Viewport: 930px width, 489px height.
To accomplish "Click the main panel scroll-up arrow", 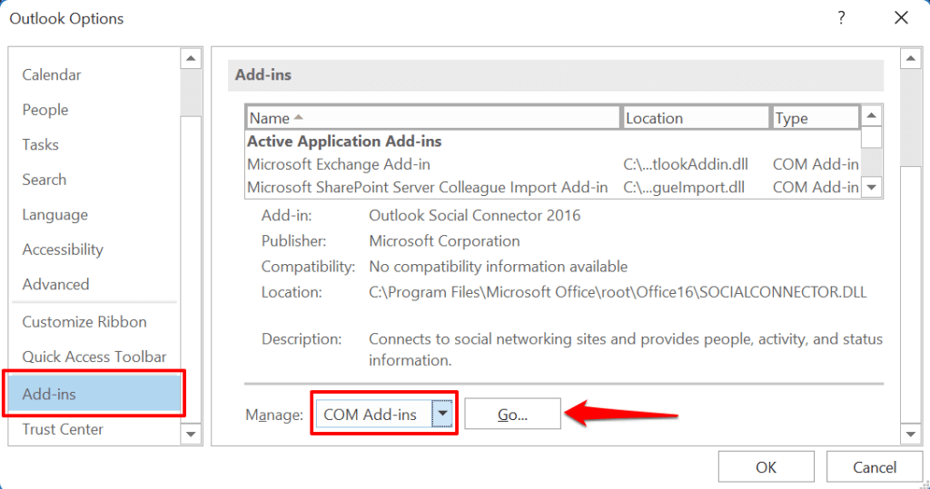I will click(x=910, y=60).
